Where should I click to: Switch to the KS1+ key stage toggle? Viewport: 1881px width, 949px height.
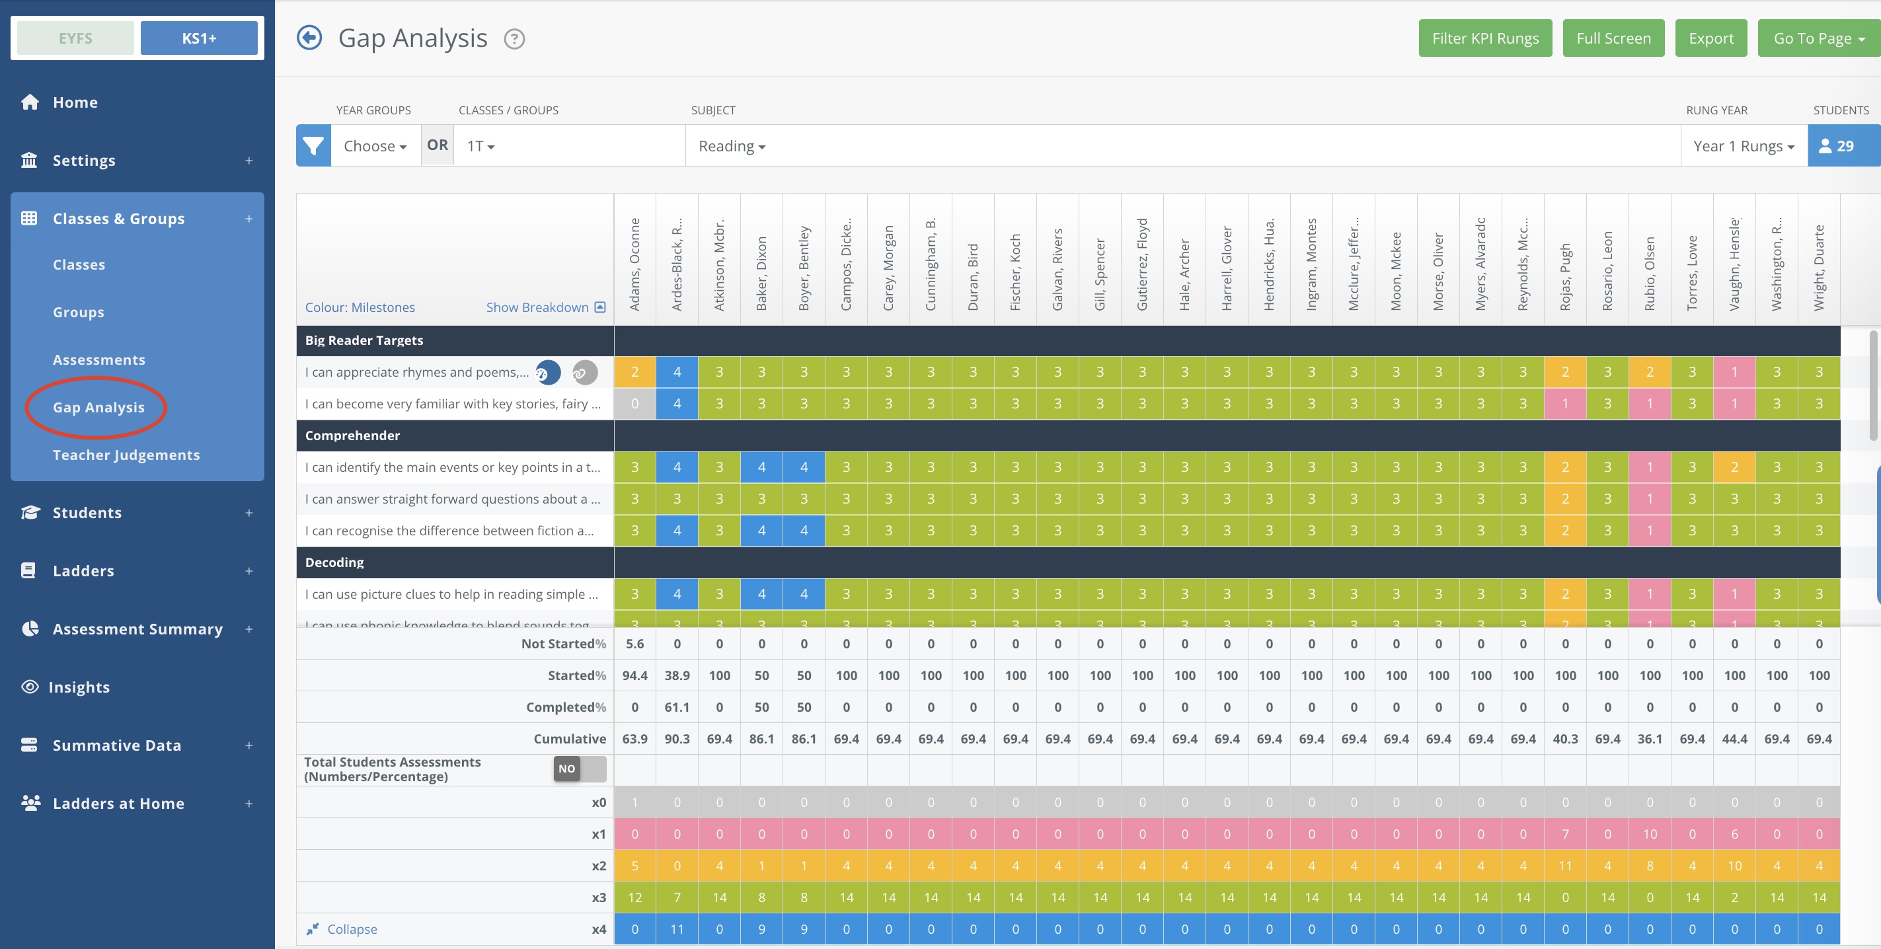click(199, 38)
